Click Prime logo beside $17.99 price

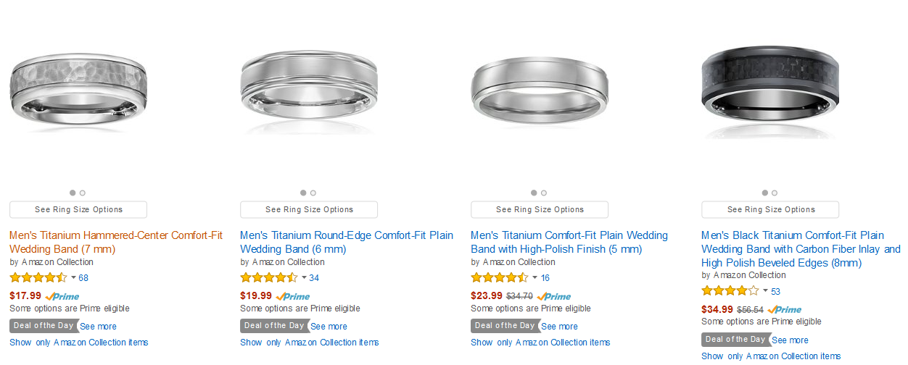[x=62, y=296]
